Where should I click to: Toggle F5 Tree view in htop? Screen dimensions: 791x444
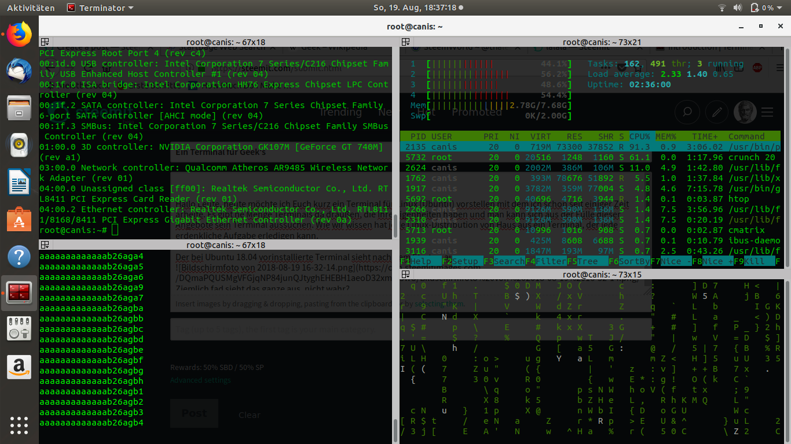pos(588,261)
